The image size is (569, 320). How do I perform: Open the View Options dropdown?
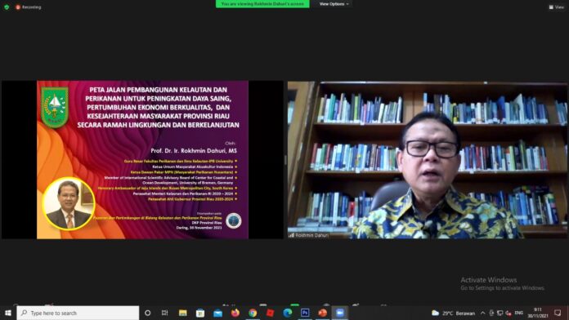[334, 4]
